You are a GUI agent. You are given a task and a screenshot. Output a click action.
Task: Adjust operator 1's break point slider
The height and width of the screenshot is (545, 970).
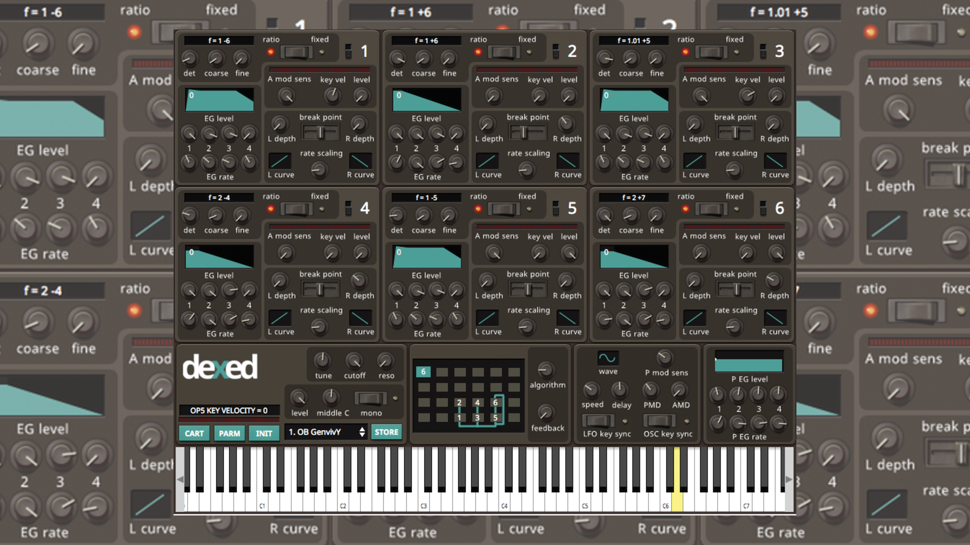319,131
